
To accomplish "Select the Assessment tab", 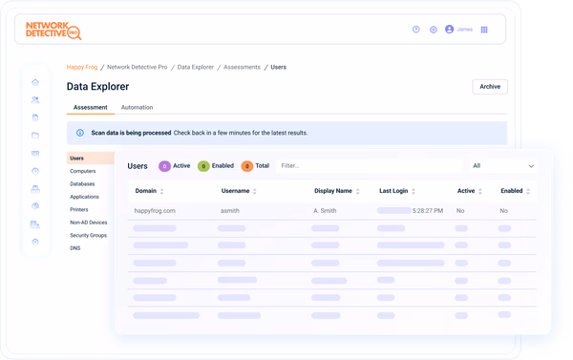I will point(91,108).
